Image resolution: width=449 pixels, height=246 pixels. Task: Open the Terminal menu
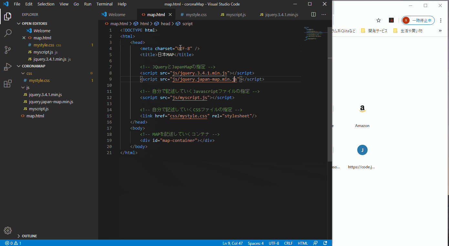(x=104, y=4)
